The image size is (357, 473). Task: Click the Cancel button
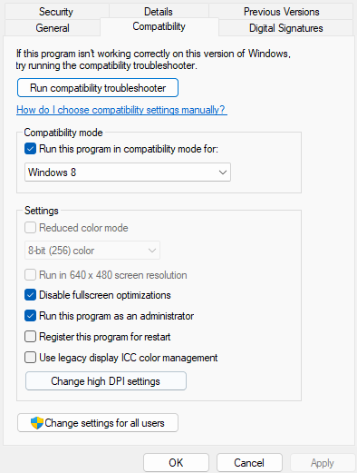point(249,463)
